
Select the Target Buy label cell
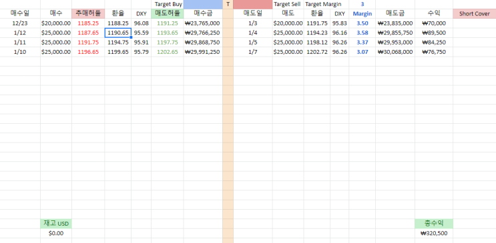pos(168,5)
